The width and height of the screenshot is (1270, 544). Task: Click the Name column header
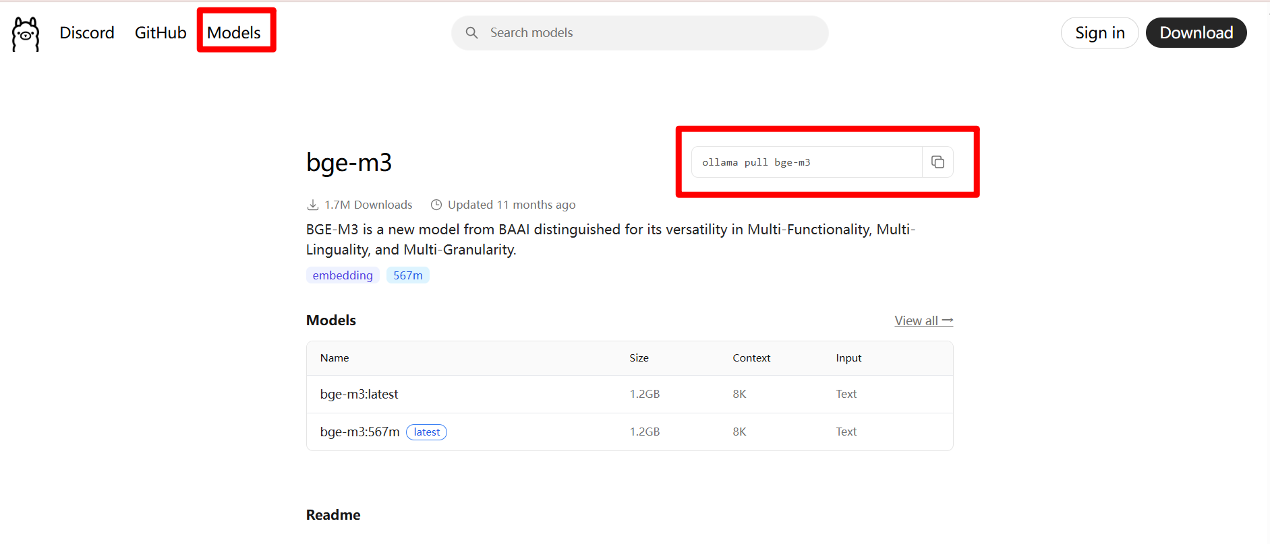point(335,358)
